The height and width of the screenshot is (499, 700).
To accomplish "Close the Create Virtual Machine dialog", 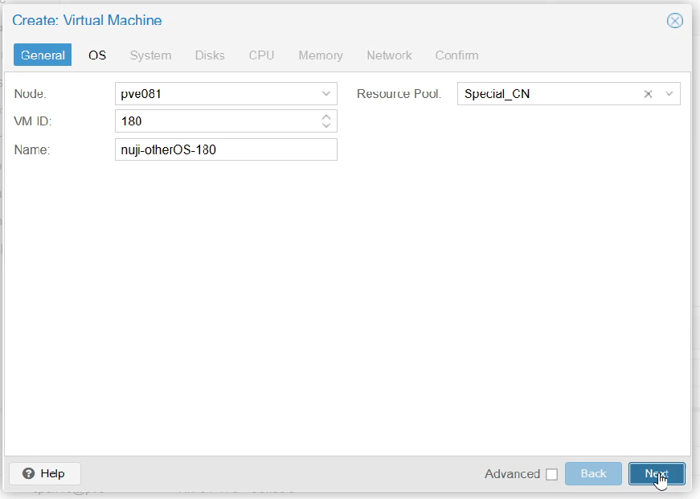I will (674, 21).
